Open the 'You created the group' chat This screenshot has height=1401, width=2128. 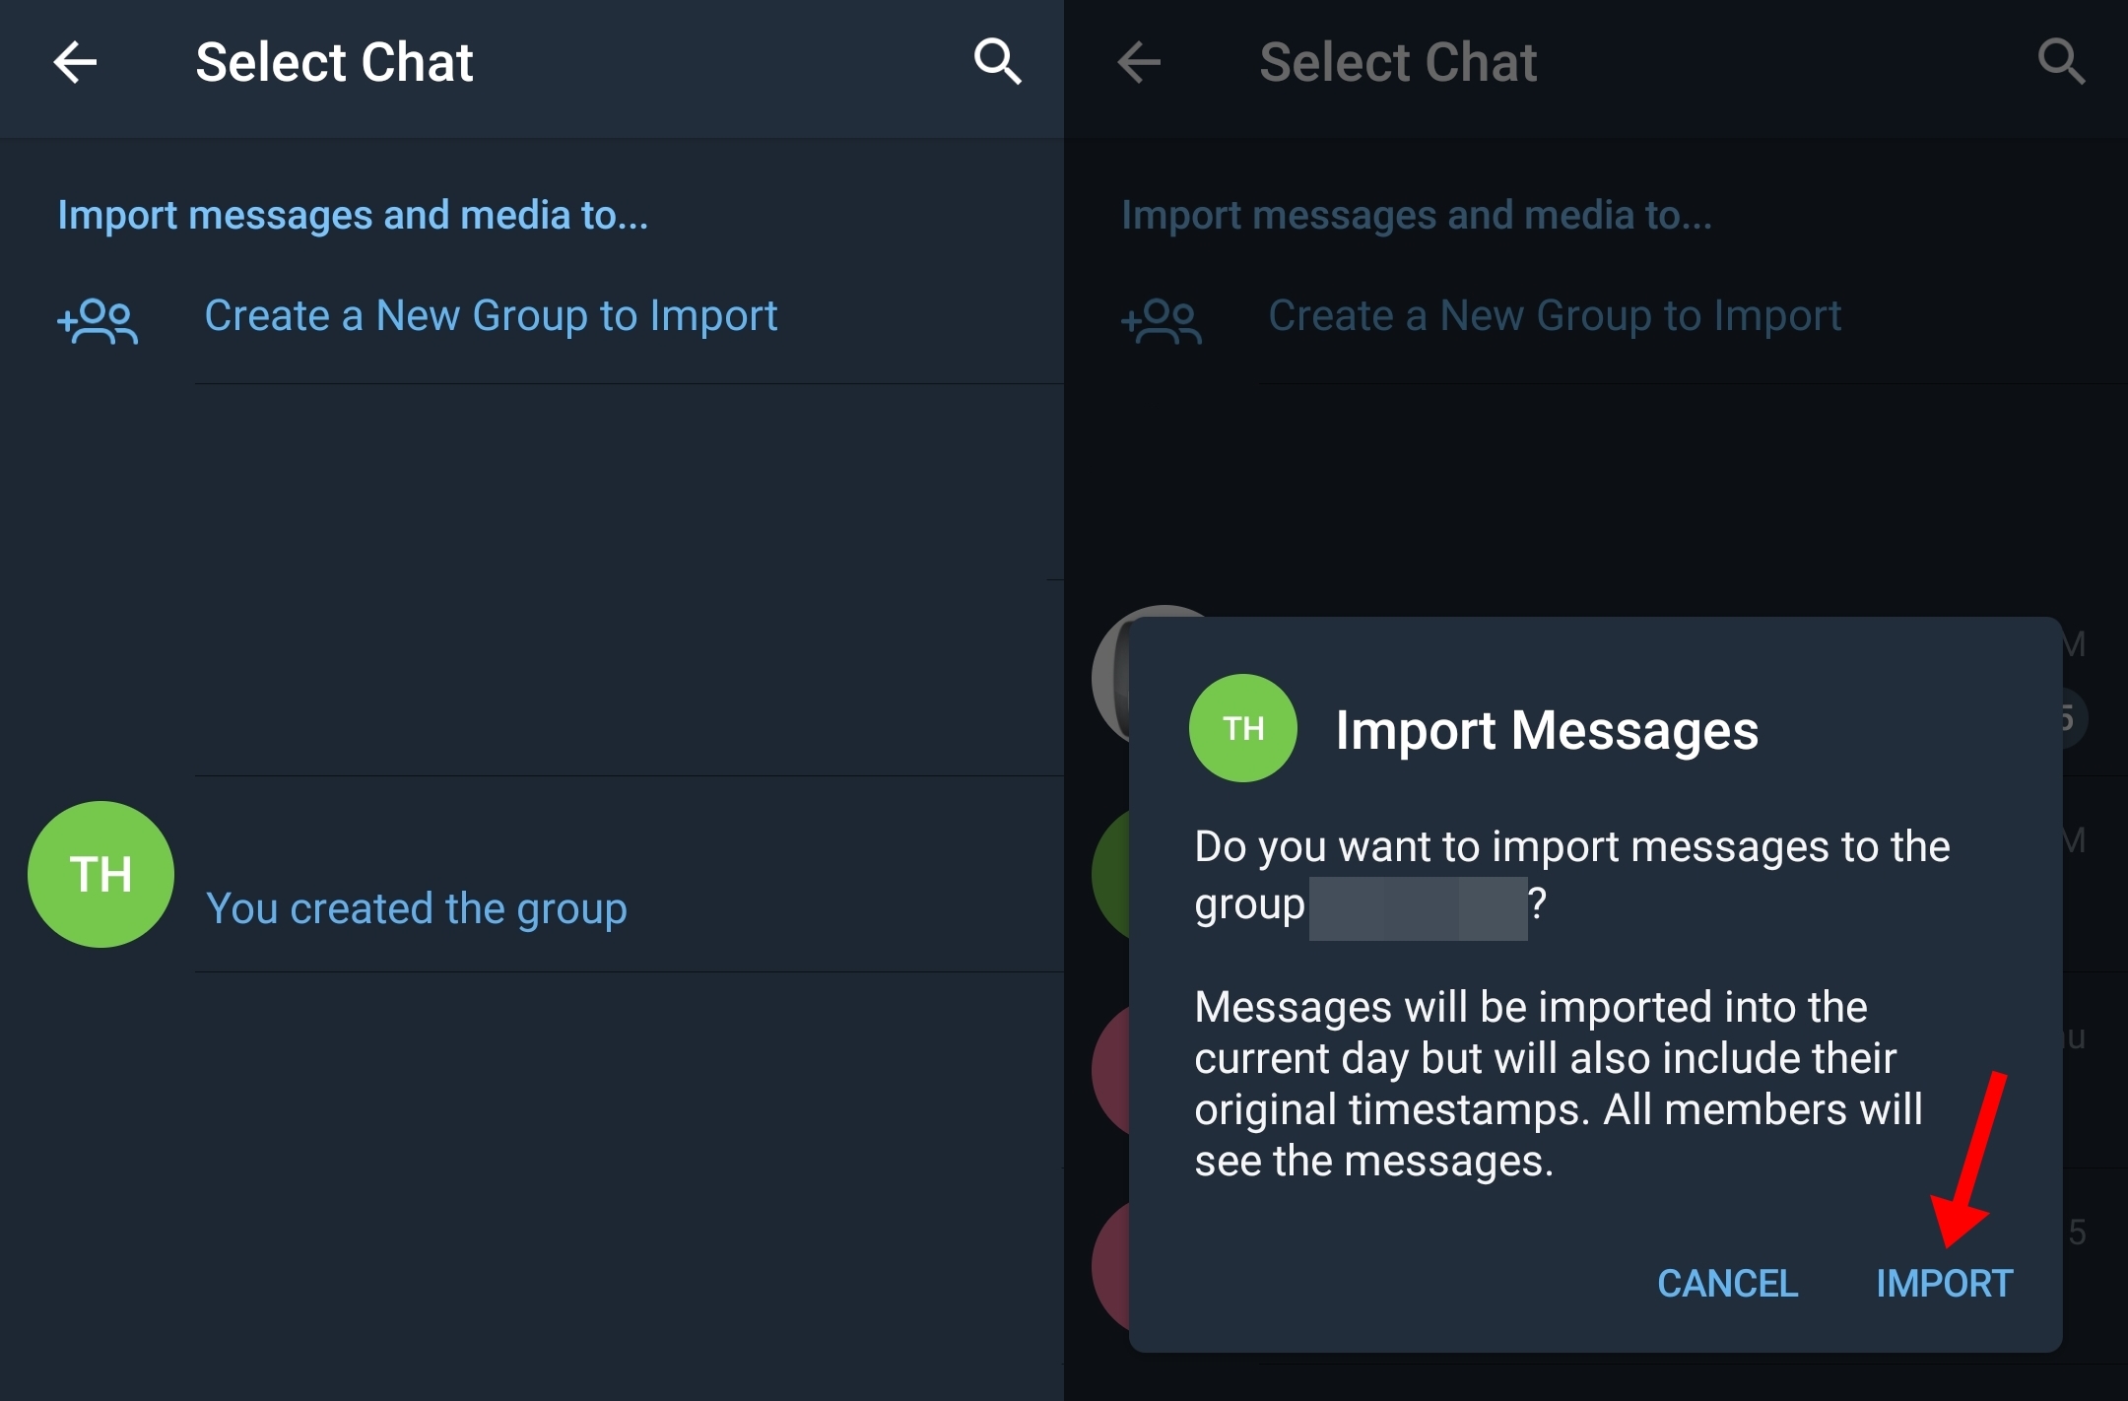point(416,908)
